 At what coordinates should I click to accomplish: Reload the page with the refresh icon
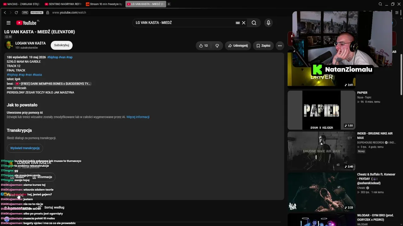(x=16, y=13)
